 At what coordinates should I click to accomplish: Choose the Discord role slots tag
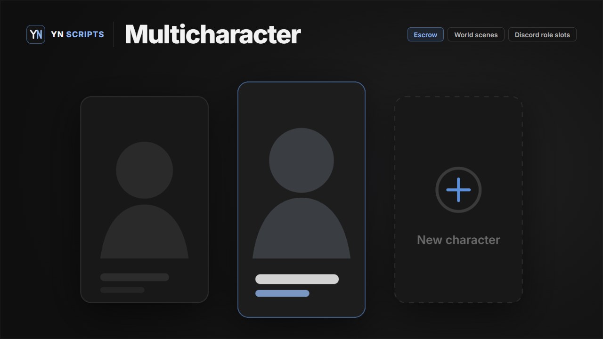coord(542,34)
